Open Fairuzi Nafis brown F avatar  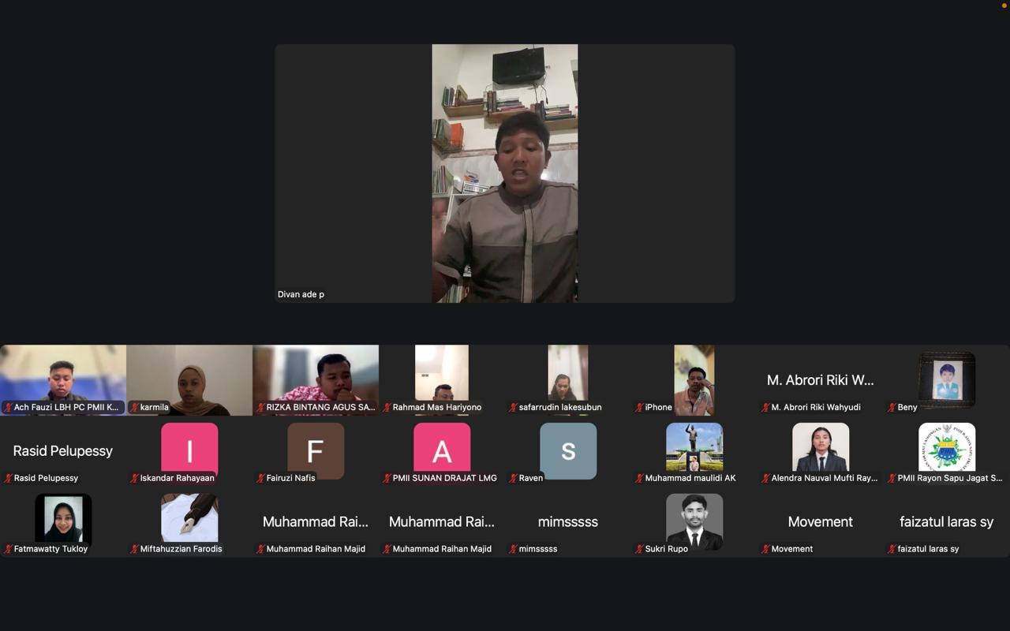(x=316, y=451)
